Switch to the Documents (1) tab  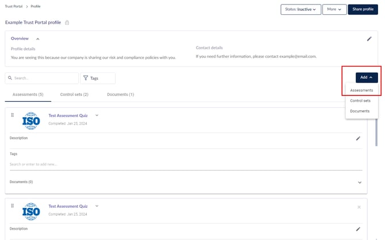tap(120, 94)
